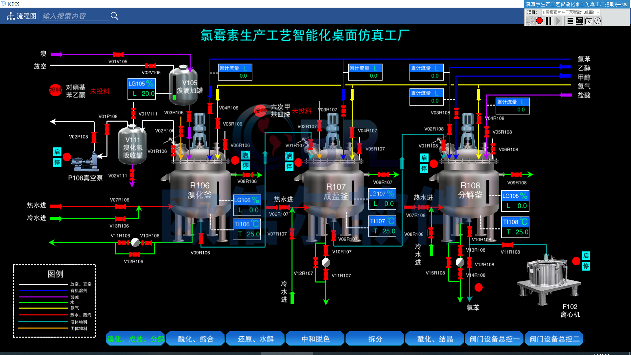Expand the 项目 project dropdown

click(x=571, y=12)
